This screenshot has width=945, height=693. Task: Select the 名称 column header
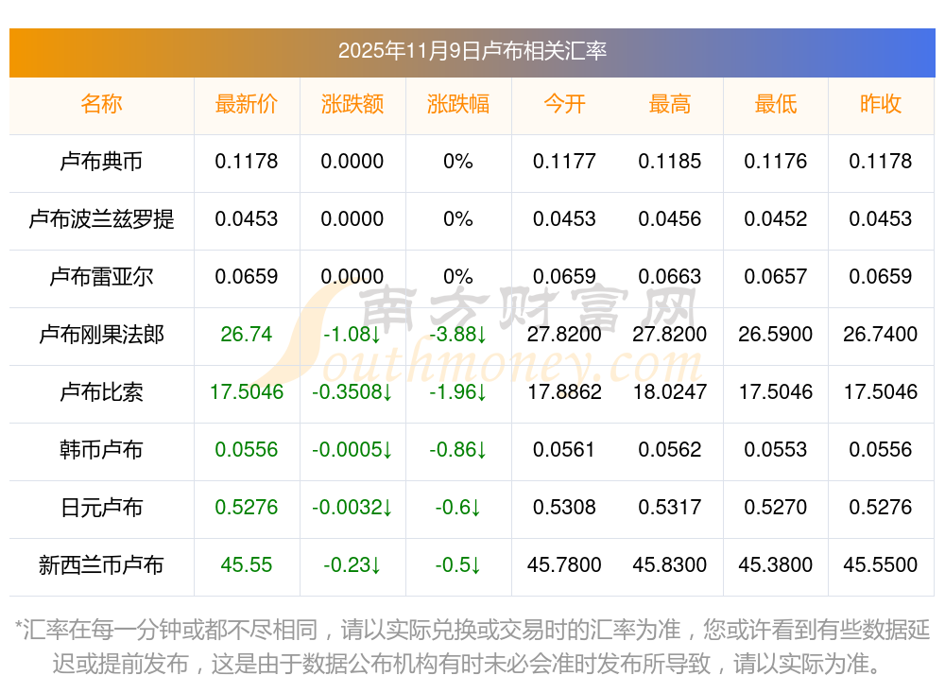tap(101, 104)
